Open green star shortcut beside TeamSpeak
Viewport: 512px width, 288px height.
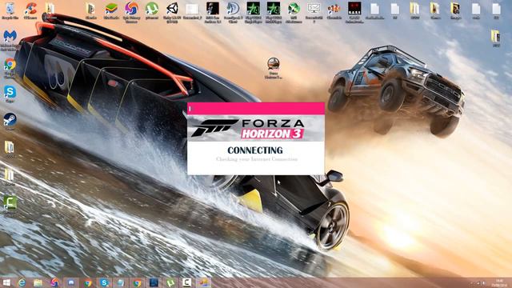click(x=253, y=13)
